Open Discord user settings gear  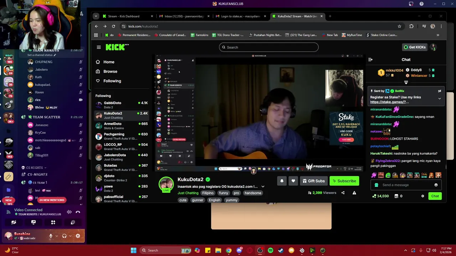coord(78,236)
